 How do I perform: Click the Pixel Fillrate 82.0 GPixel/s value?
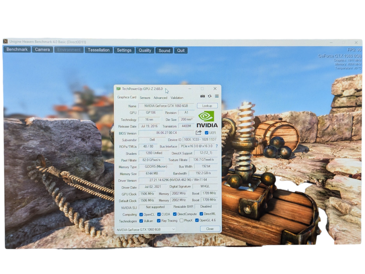(x=151, y=160)
